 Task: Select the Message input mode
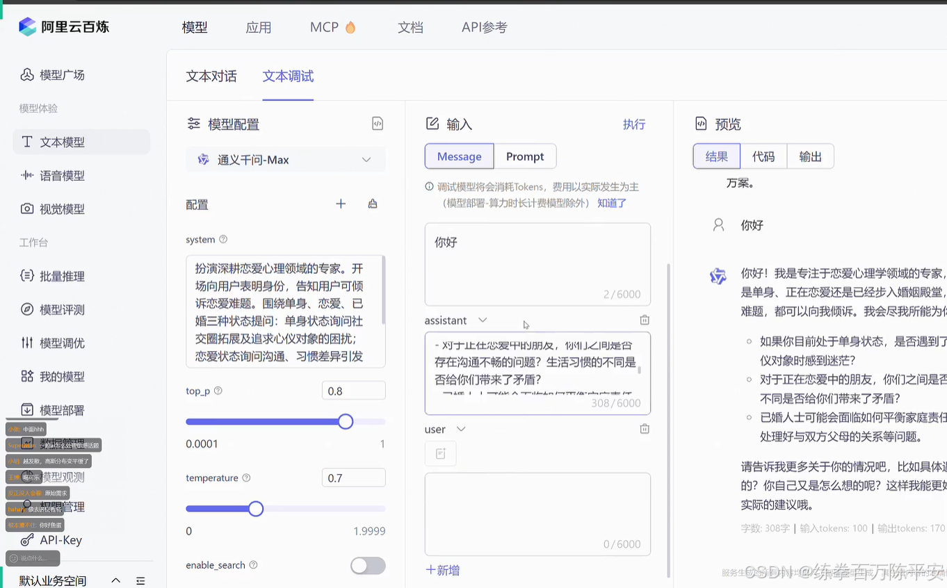459,156
